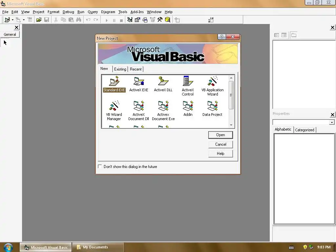The image size is (336, 252).
Task: Click the End stop icon
Action: tap(121, 20)
